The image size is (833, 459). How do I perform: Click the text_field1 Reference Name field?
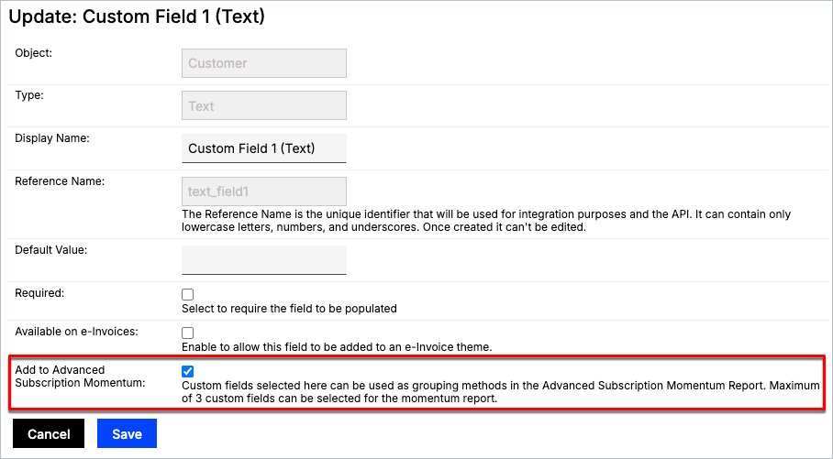264,191
